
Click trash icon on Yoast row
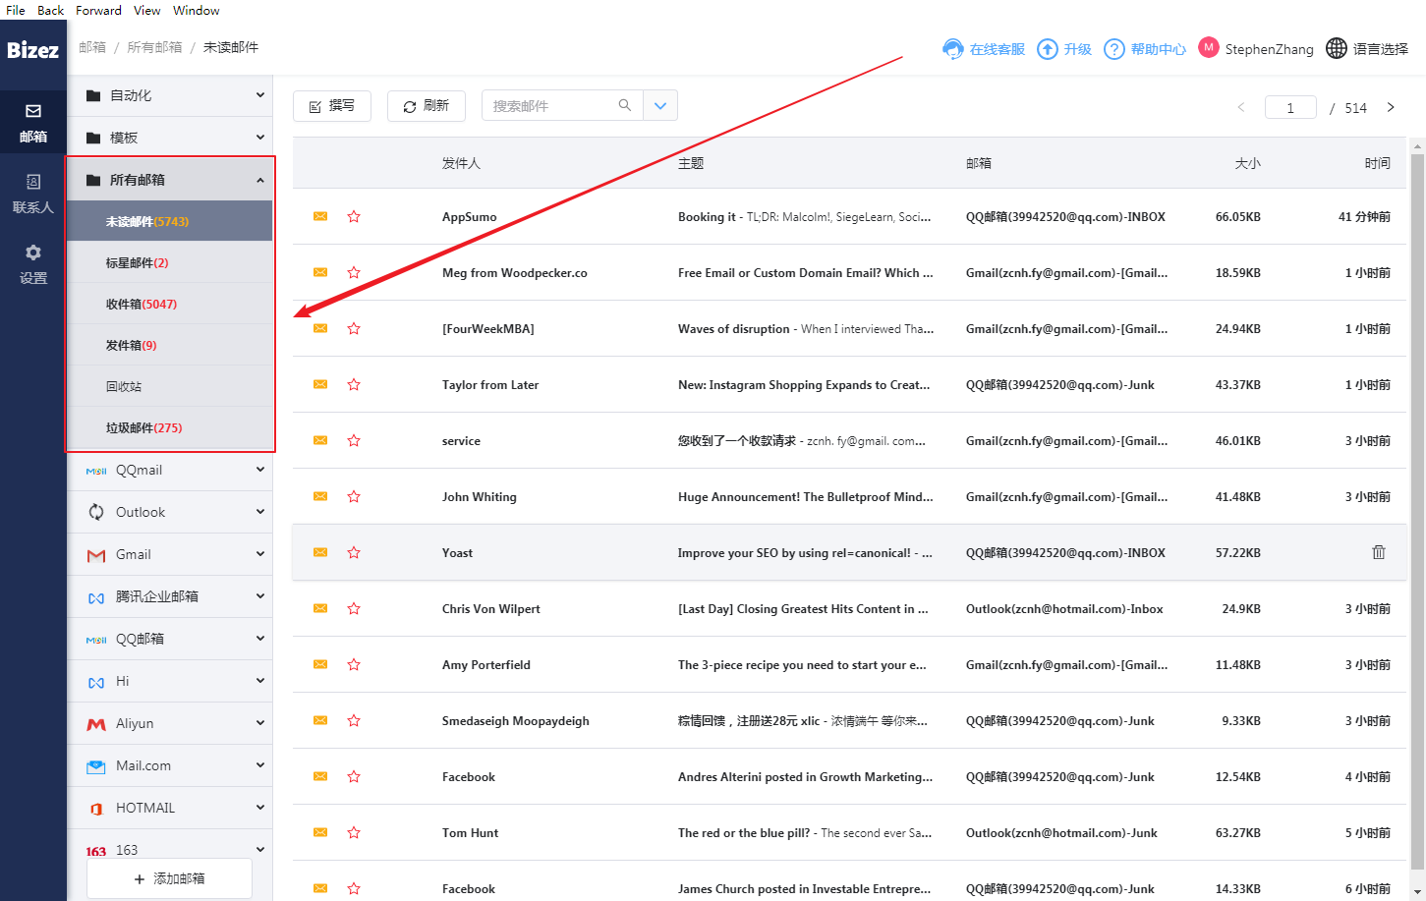[1379, 552]
